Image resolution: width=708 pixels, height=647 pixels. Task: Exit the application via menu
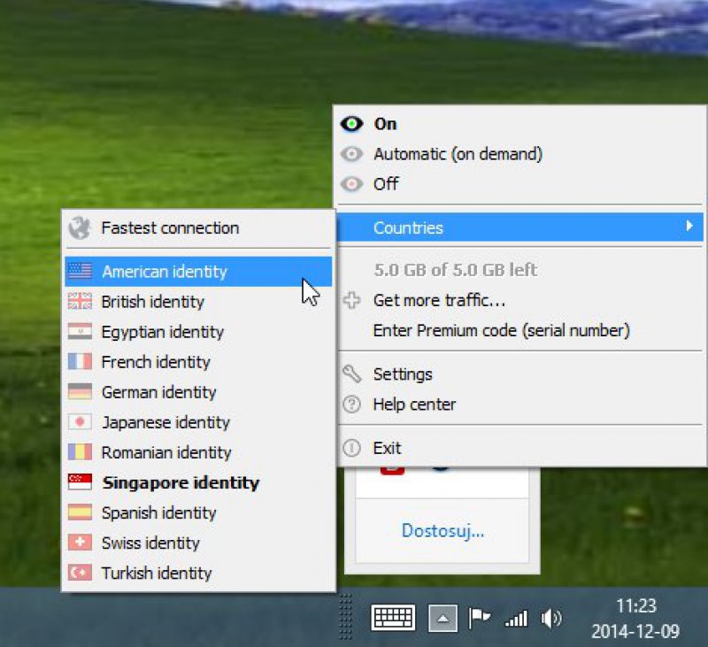[x=519, y=448]
